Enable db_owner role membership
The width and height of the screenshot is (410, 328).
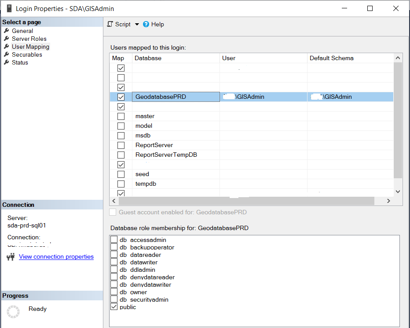pos(114,292)
